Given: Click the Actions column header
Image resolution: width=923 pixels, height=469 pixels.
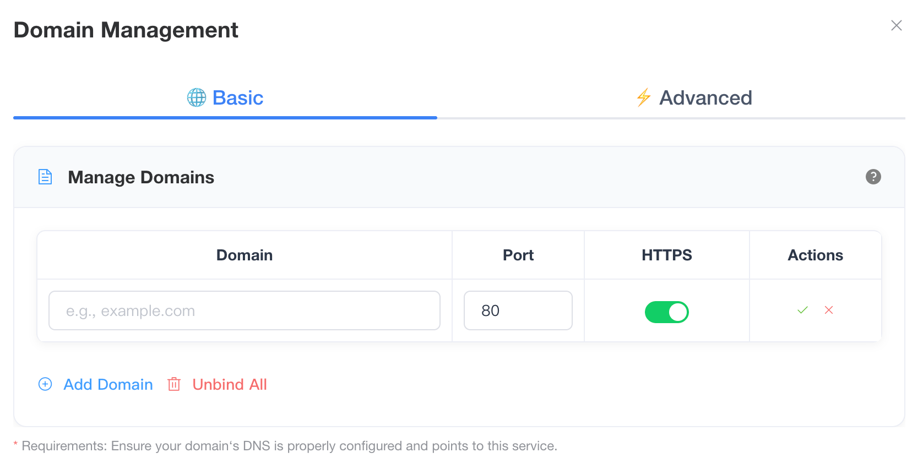Looking at the screenshot, I should coord(815,255).
